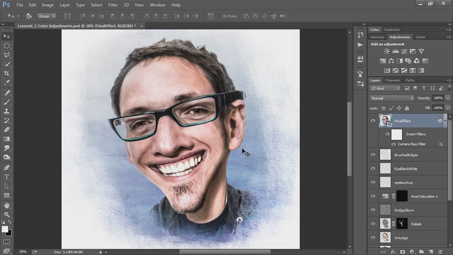The image size is (453, 255).
Task: Select the Elliptical Marquee tool
Action: point(7,46)
